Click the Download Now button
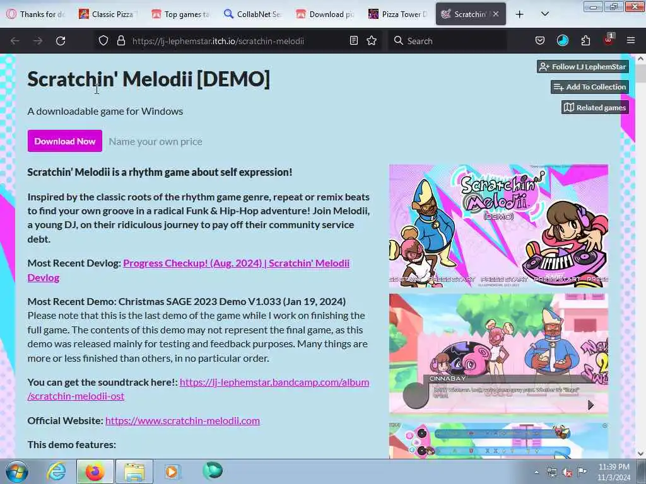The height and width of the screenshot is (484, 646). coord(65,141)
